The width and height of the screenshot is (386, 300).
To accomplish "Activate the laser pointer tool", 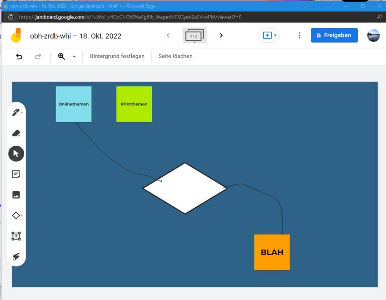I will point(16,256).
